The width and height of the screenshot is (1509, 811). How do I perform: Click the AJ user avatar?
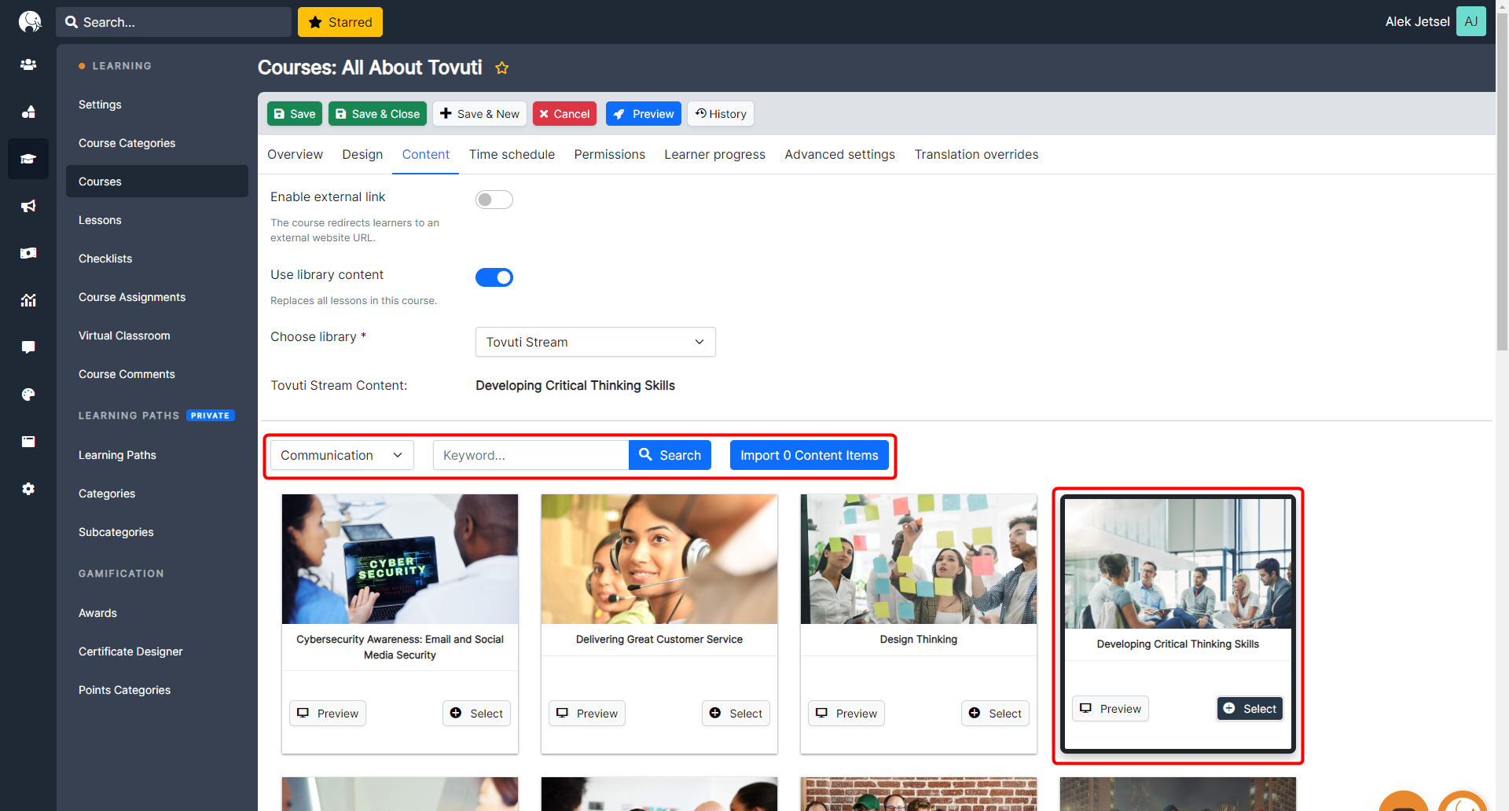1470,21
